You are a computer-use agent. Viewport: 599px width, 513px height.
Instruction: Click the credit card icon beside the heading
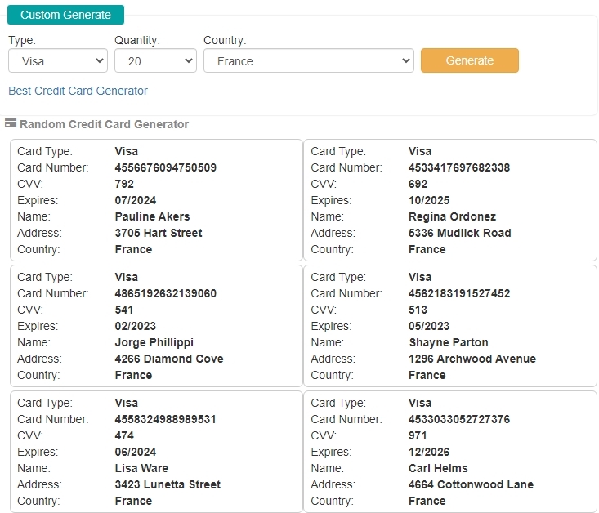tap(11, 124)
